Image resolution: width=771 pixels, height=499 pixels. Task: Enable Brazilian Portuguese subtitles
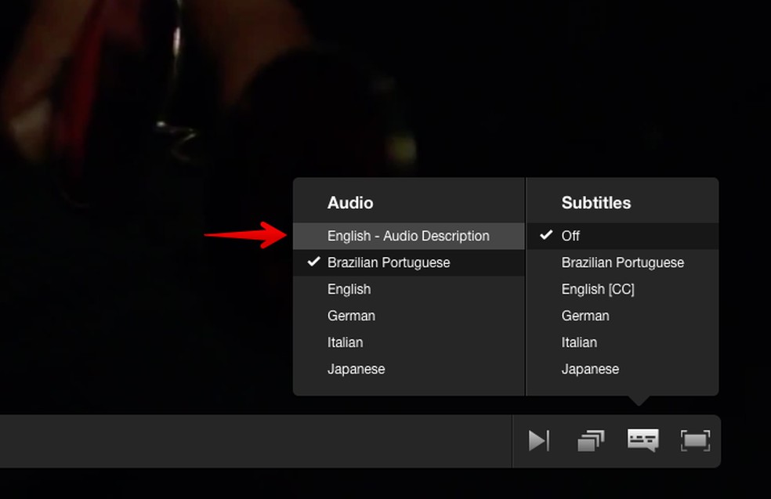pos(622,262)
